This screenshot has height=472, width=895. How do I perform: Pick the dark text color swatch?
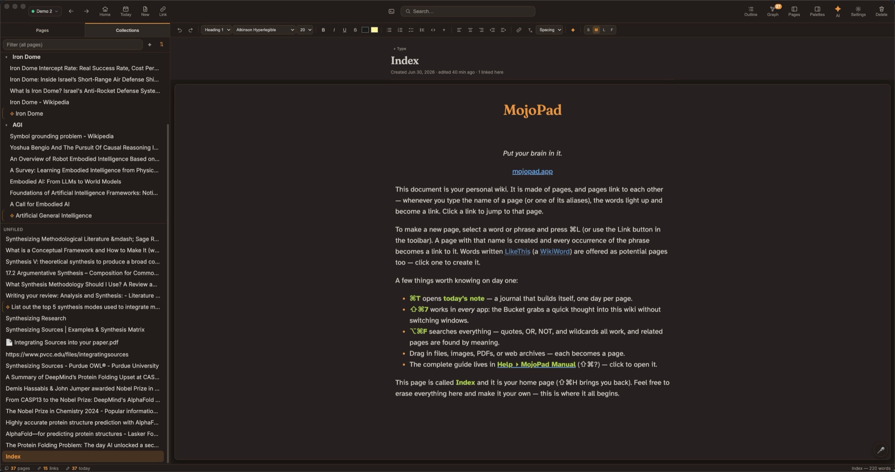click(365, 30)
